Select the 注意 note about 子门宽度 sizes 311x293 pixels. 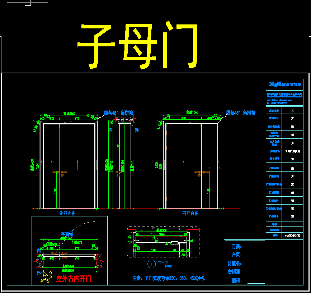[169, 278]
